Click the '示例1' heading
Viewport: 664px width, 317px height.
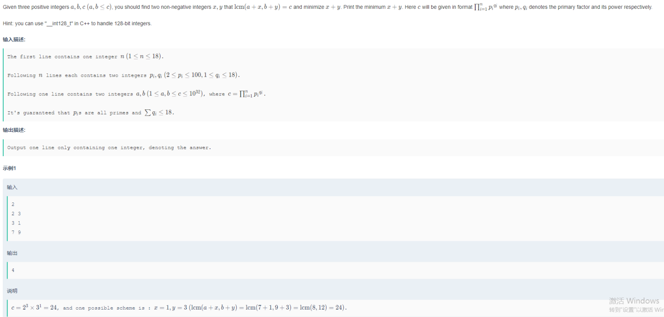pos(9,168)
